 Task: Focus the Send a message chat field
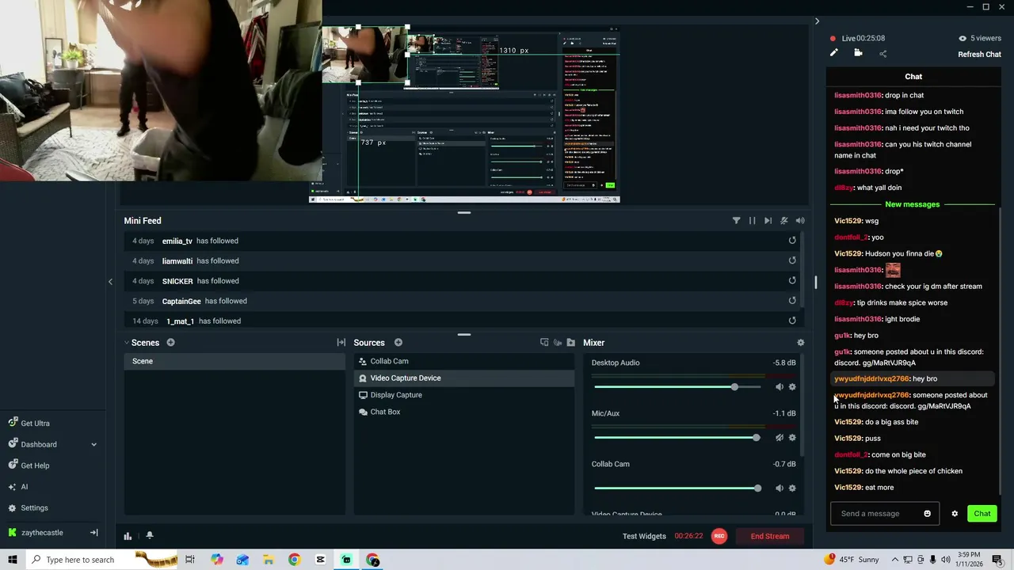(x=885, y=514)
